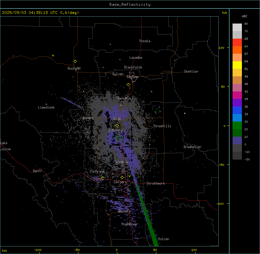Image resolution: width=260 pixels, height=254 pixels.
Task: Click the Innisfail city label
Action: (x=125, y=98)
